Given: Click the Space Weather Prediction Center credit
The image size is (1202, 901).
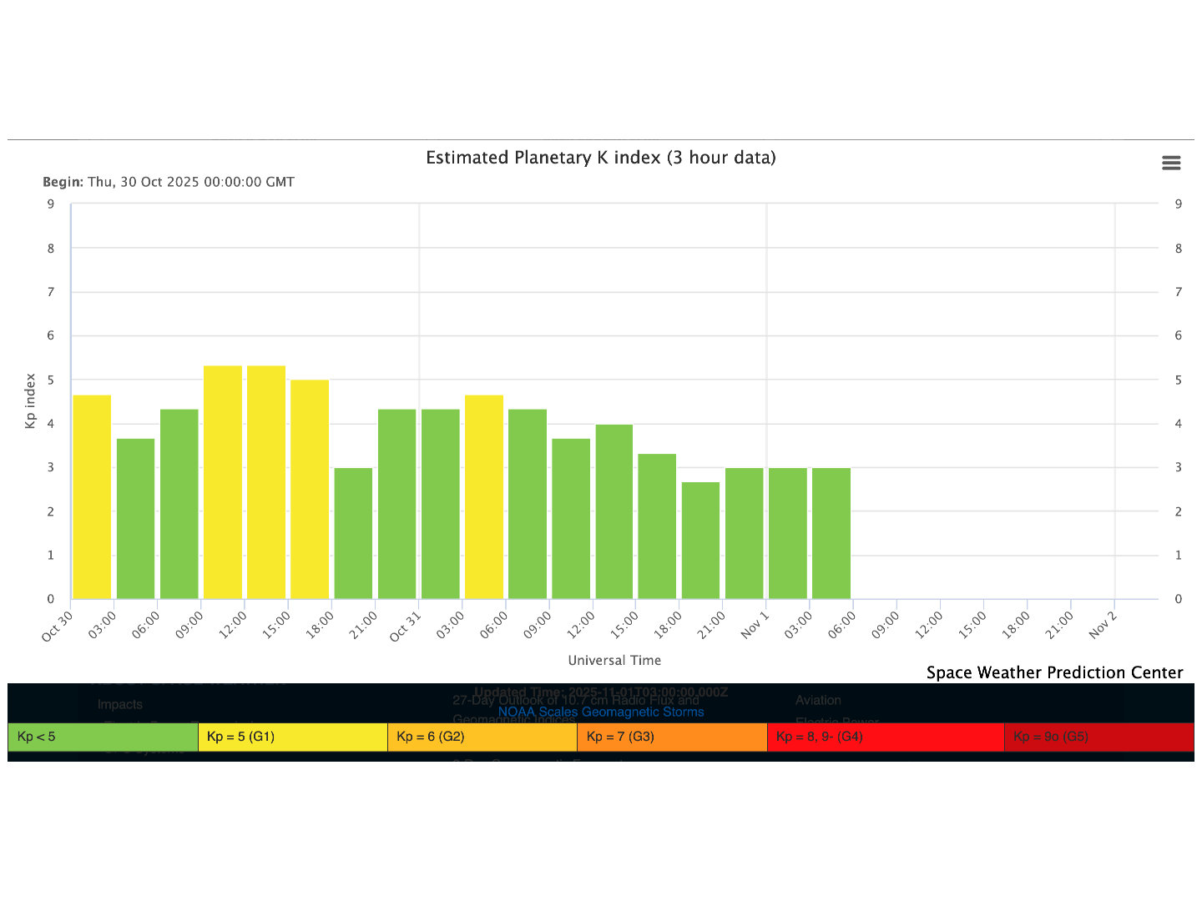Looking at the screenshot, I should (x=1054, y=672).
